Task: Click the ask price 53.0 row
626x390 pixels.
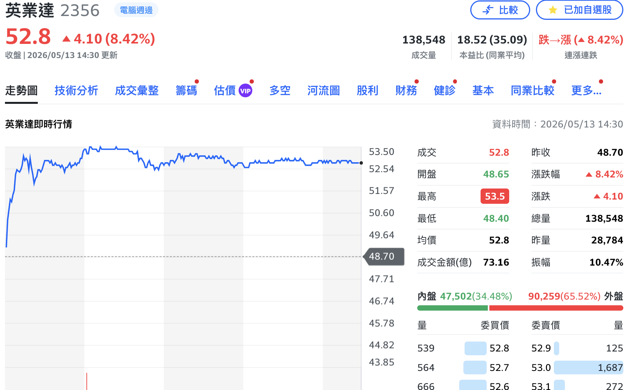Action: [577, 367]
